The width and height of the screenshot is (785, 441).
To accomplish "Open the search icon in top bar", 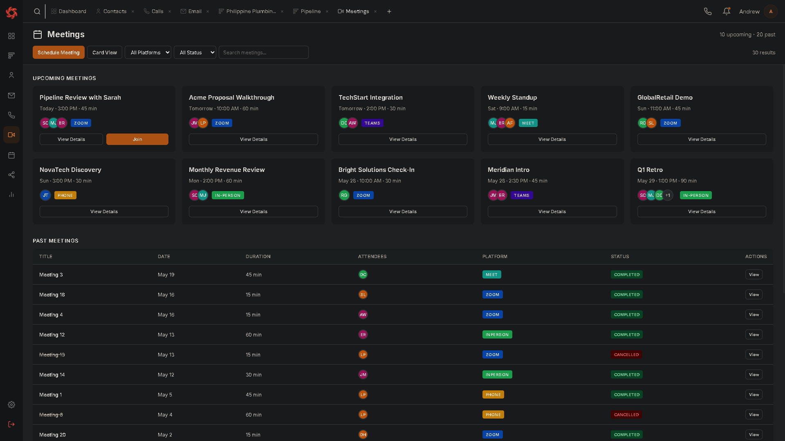I will tap(37, 11).
